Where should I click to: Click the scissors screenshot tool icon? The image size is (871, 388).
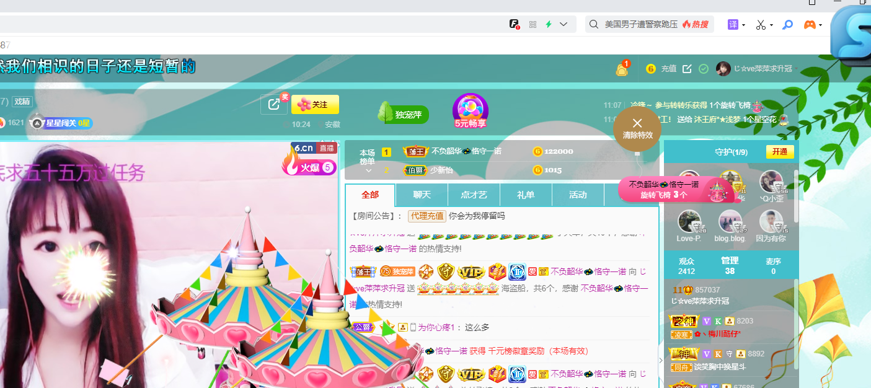[x=761, y=25]
